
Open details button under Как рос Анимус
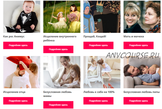click(18, 45)
